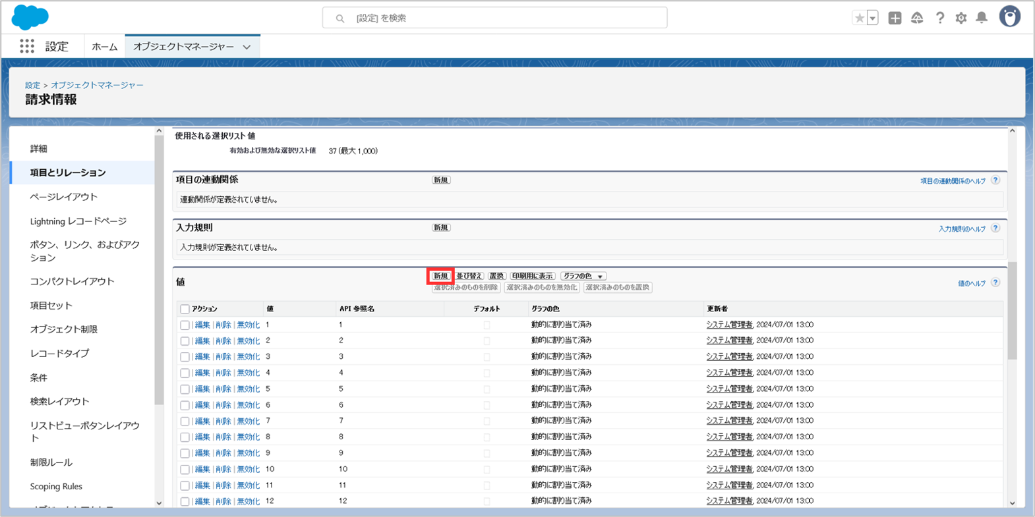Open the Salesforce Help question mark icon
This screenshot has height=517, width=1035.
pyautogui.click(x=939, y=18)
